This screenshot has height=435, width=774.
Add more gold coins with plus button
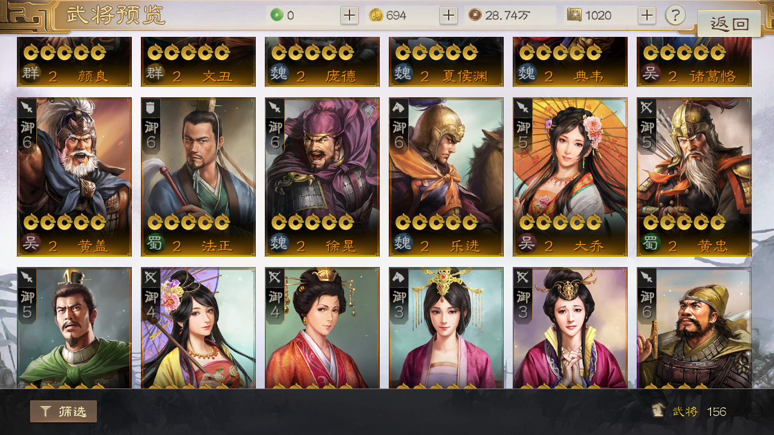pyautogui.click(x=448, y=15)
